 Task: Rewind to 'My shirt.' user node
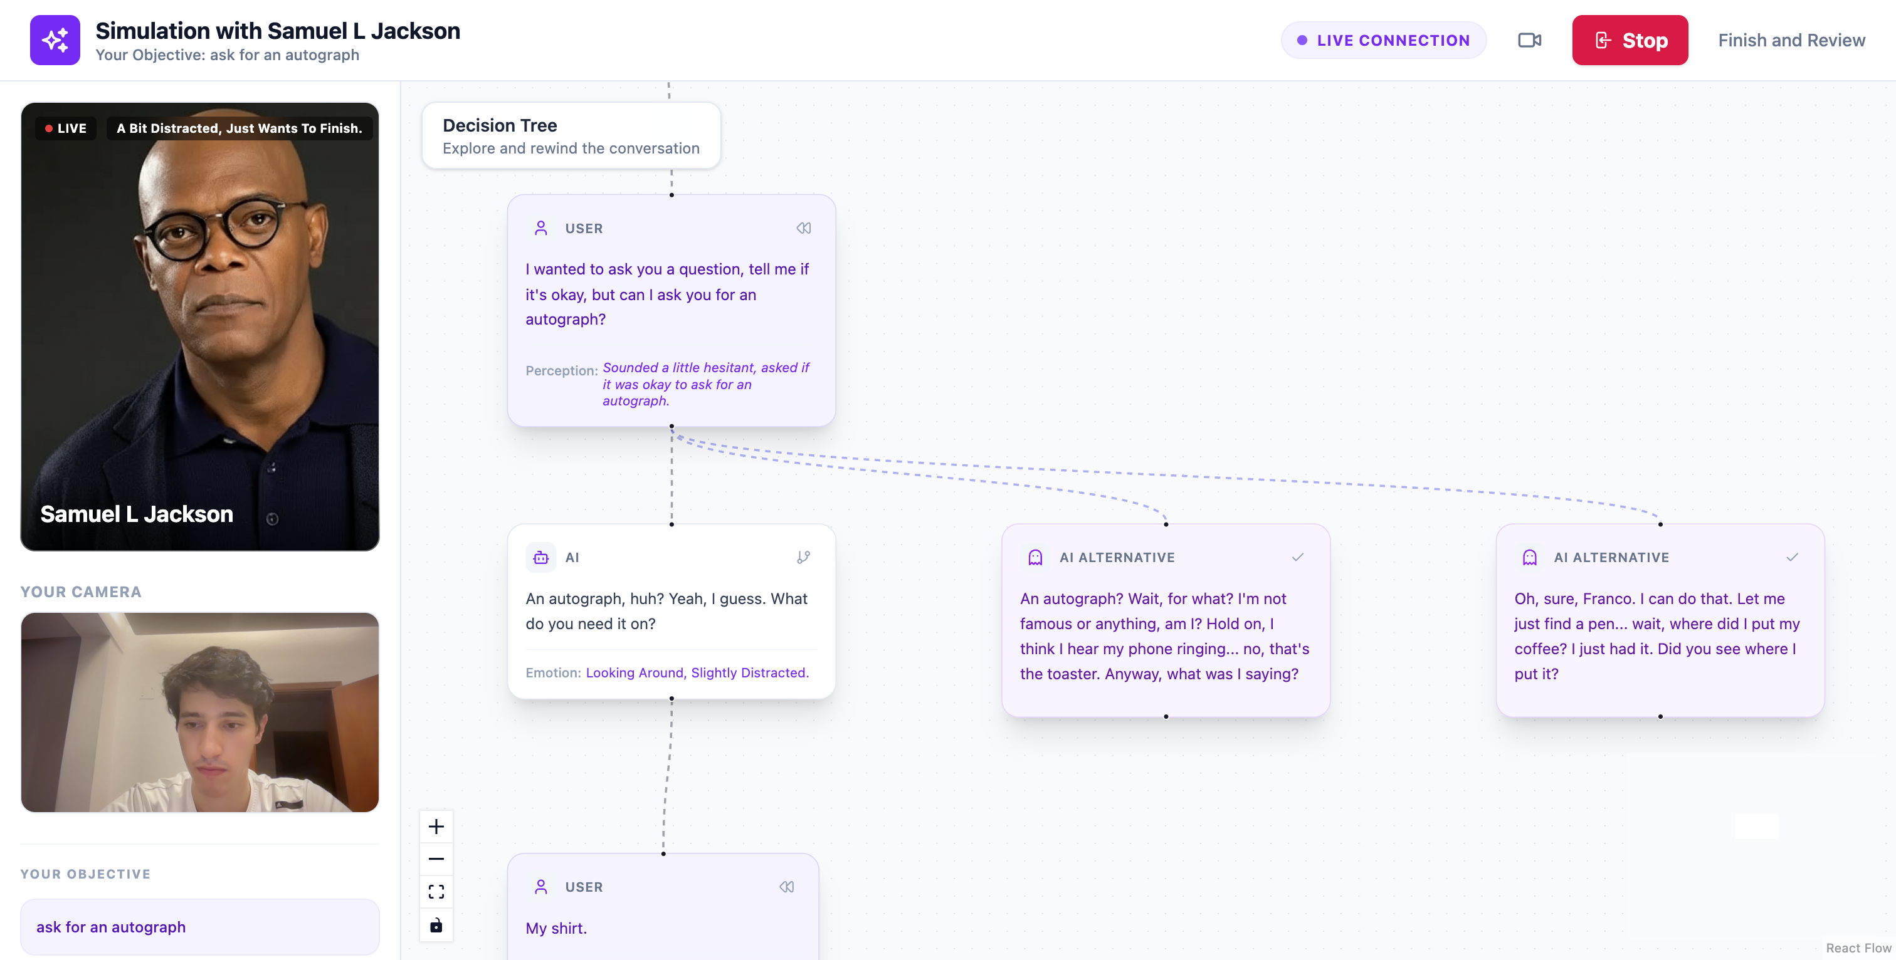click(786, 887)
